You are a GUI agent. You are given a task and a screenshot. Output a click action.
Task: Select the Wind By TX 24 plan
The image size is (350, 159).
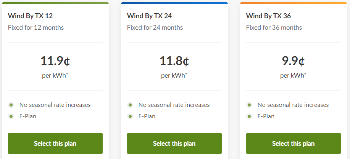coord(174,143)
